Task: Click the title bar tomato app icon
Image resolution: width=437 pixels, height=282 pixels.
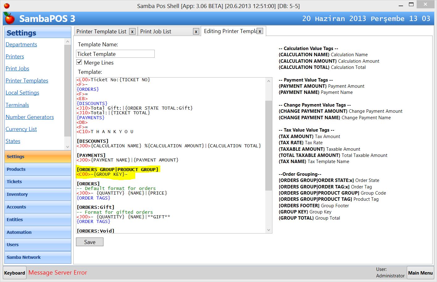Action: coord(6,6)
